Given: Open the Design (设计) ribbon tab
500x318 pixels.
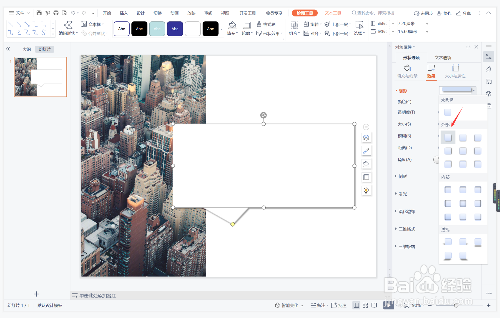Looking at the screenshot, I should [140, 13].
